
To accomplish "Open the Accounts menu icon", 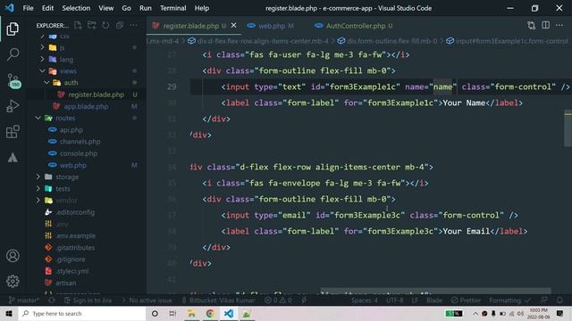I will coord(13,256).
